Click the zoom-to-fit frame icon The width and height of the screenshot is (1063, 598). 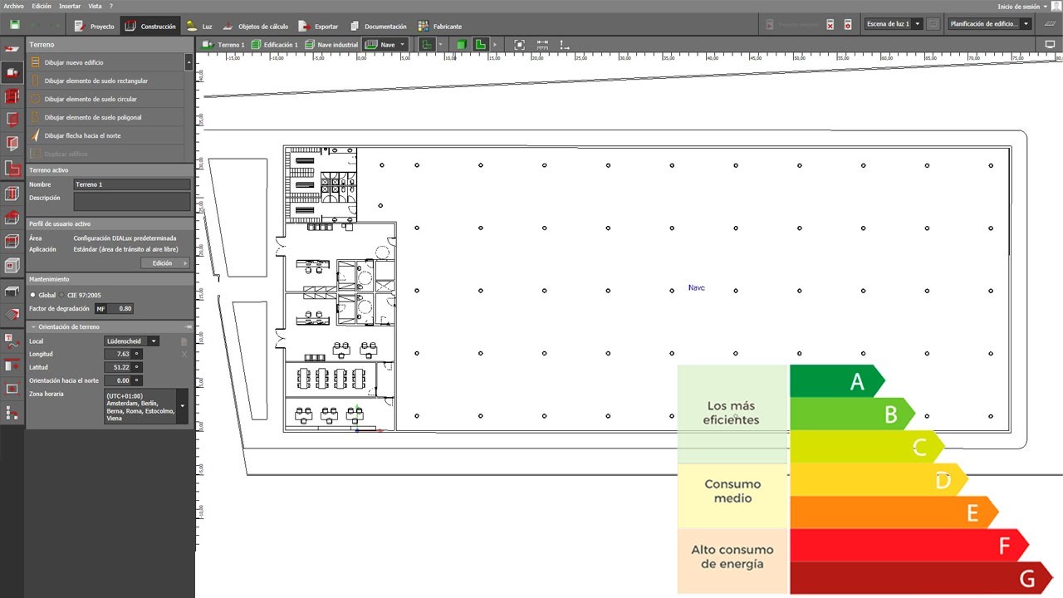[x=520, y=44]
